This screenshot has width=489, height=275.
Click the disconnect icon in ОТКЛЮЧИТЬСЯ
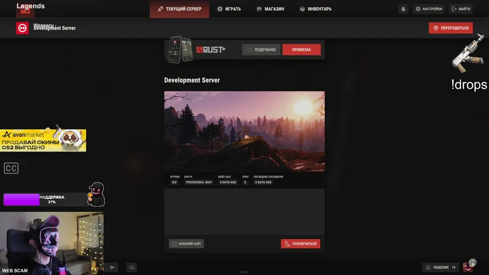click(x=287, y=243)
